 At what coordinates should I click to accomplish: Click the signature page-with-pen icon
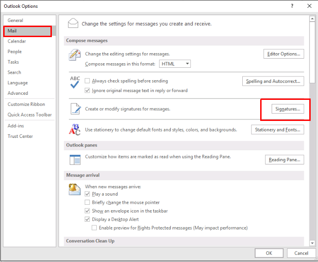tap(74, 109)
